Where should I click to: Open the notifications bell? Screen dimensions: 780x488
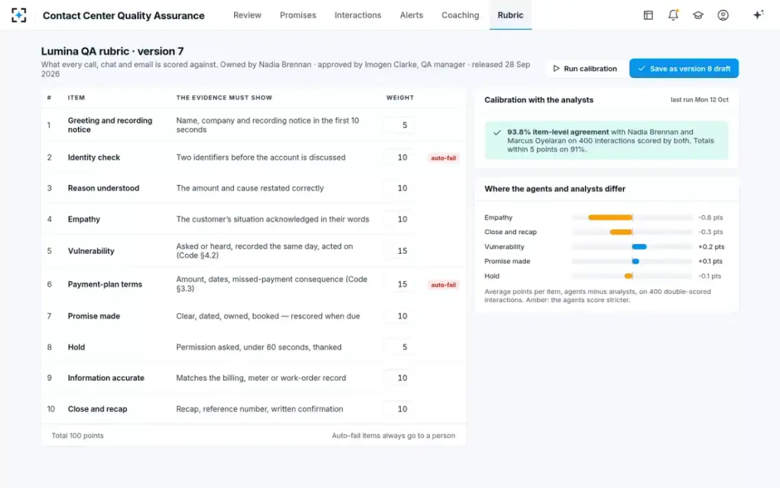pos(673,15)
